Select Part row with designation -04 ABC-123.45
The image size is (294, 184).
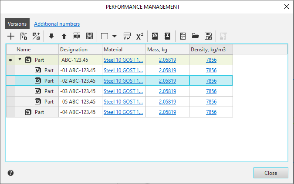click(x=39, y=112)
